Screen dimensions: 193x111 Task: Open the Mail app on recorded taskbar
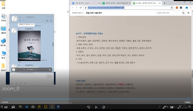tap(27, 107)
